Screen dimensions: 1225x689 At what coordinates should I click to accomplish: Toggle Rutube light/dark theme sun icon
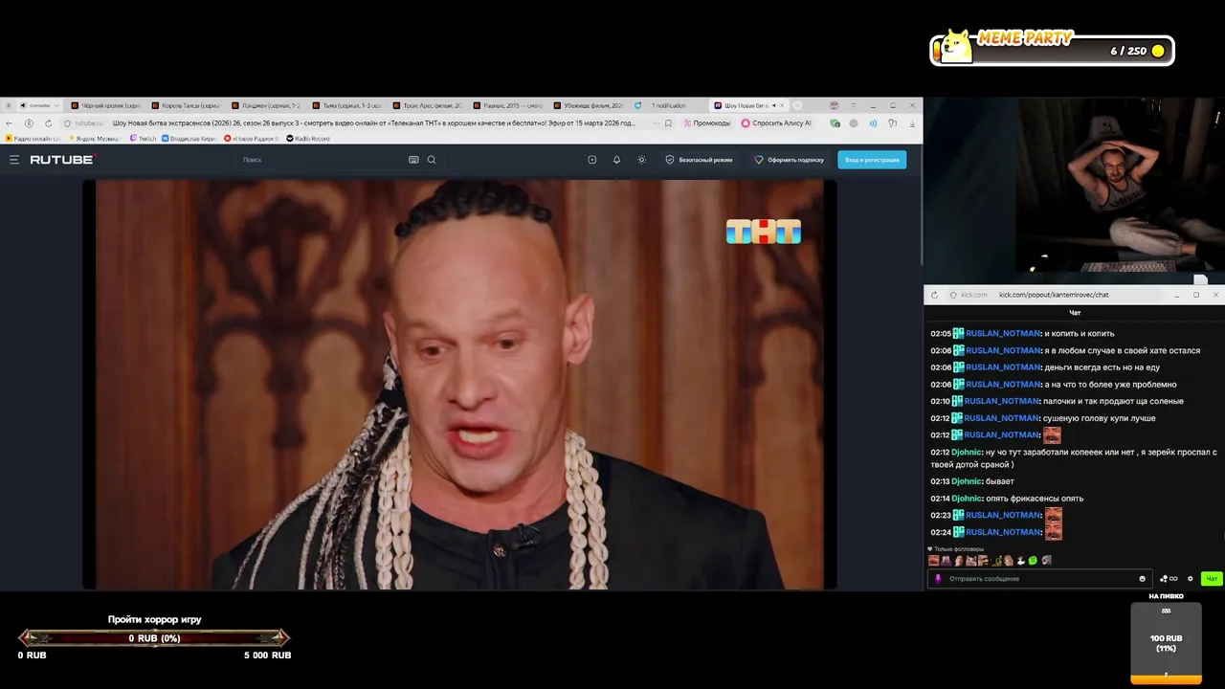641,160
